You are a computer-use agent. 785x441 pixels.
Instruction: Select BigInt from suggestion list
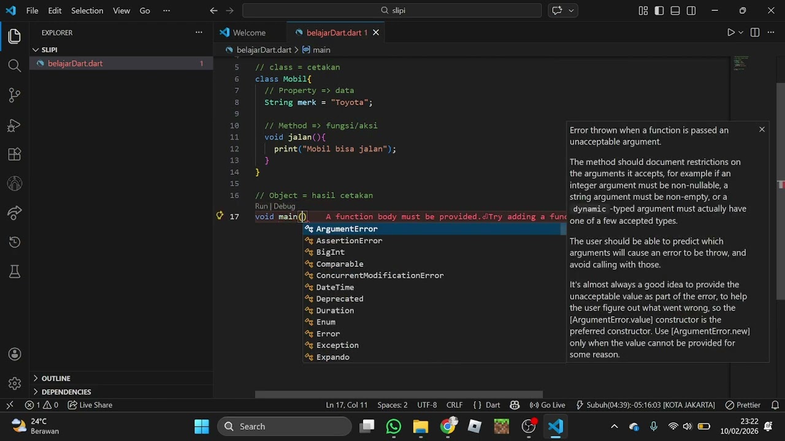click(x=435, y=252)
